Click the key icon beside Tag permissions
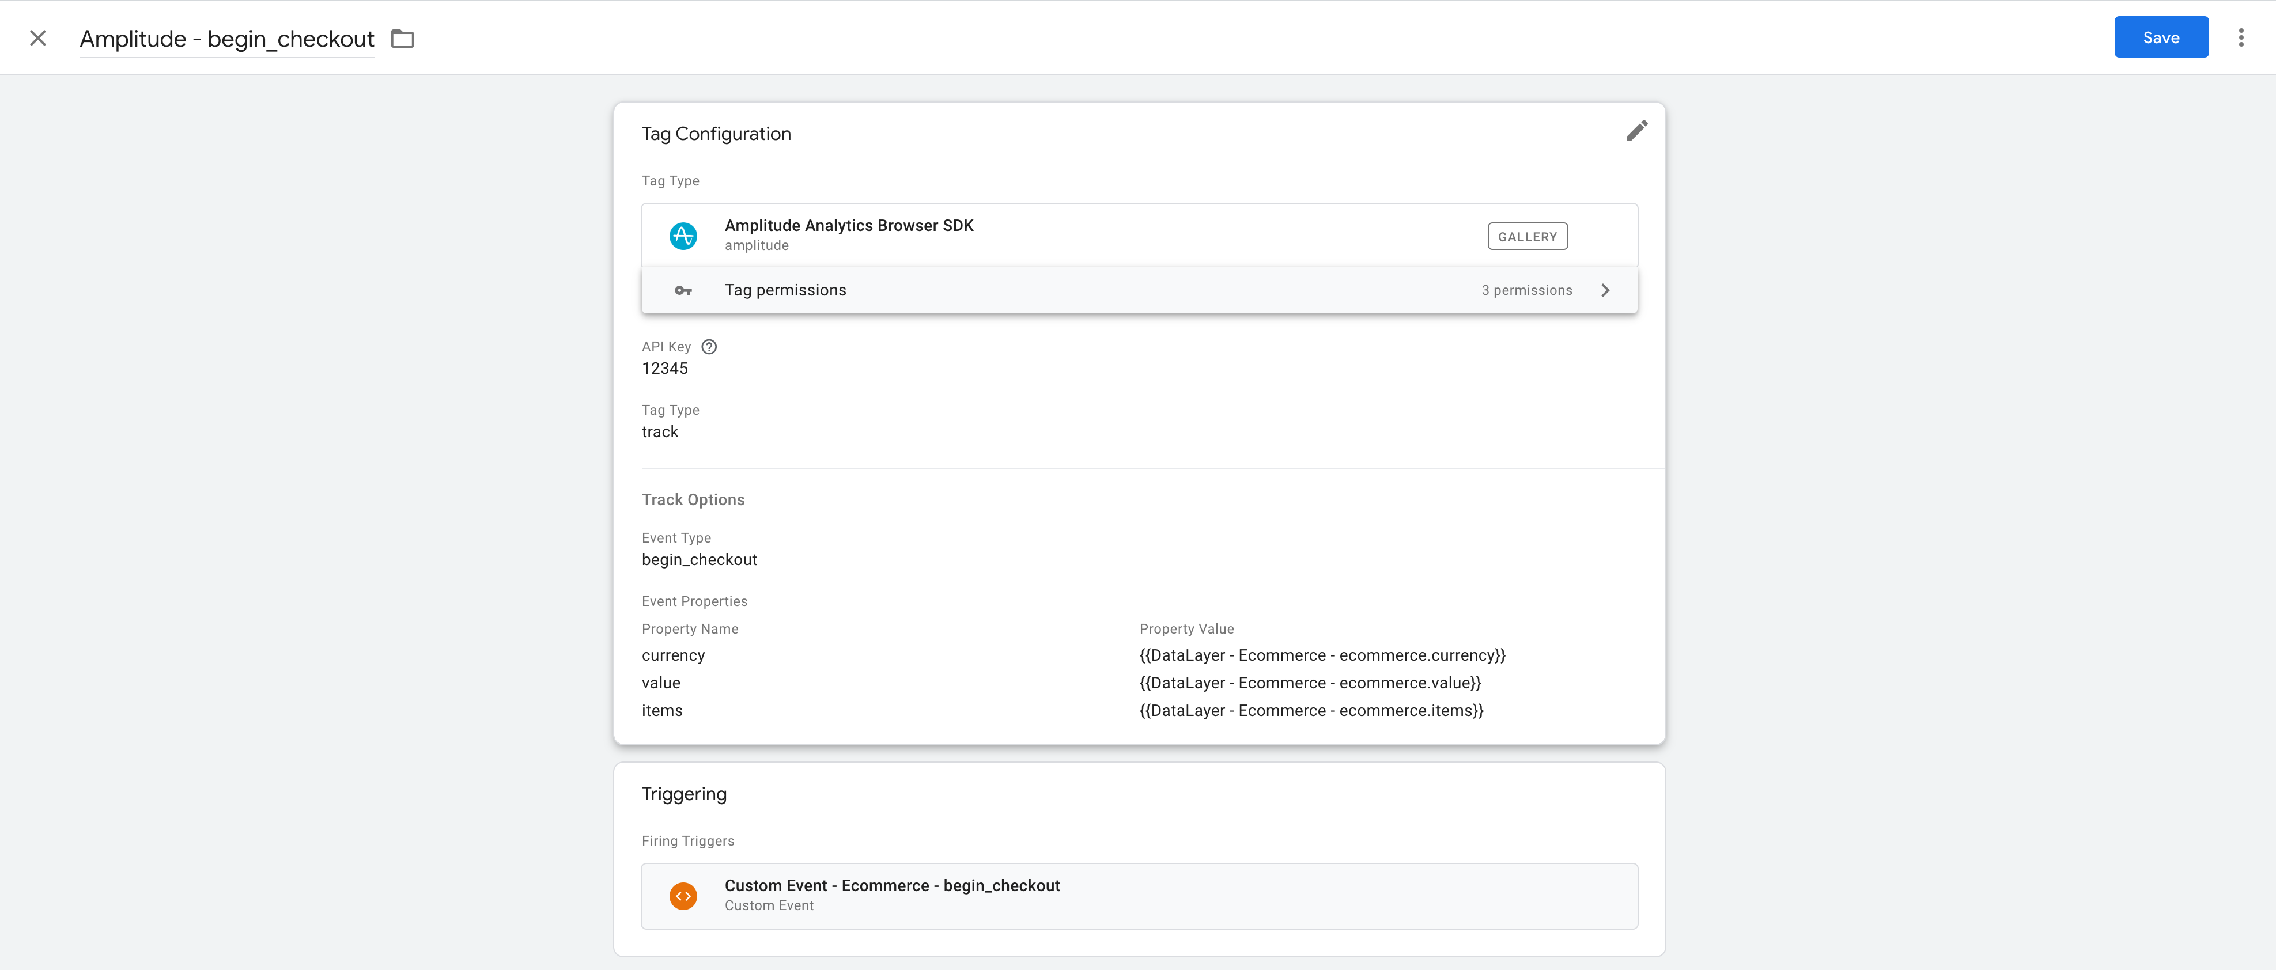 [683, 291]
